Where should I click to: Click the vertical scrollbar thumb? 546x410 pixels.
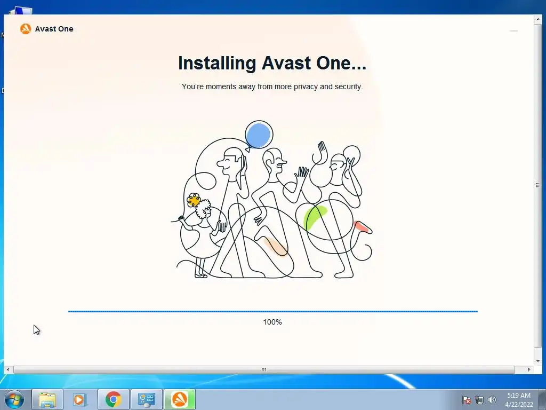(x=538, y=185)
